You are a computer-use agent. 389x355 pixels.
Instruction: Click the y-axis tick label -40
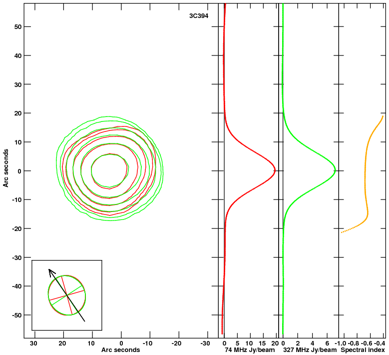17,286
